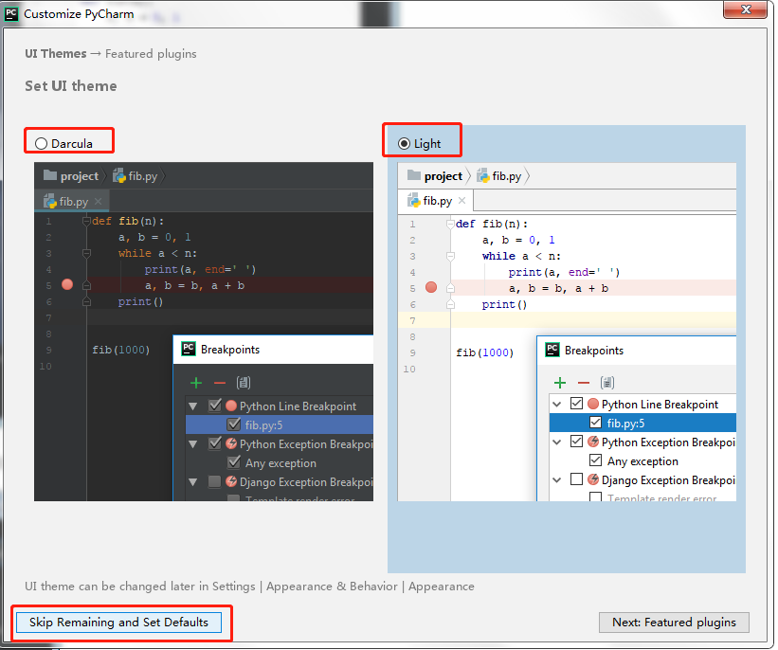Collapse Python Exception Breakpoint node in Darcula preview
778x650 pixels.
(193, 444)
